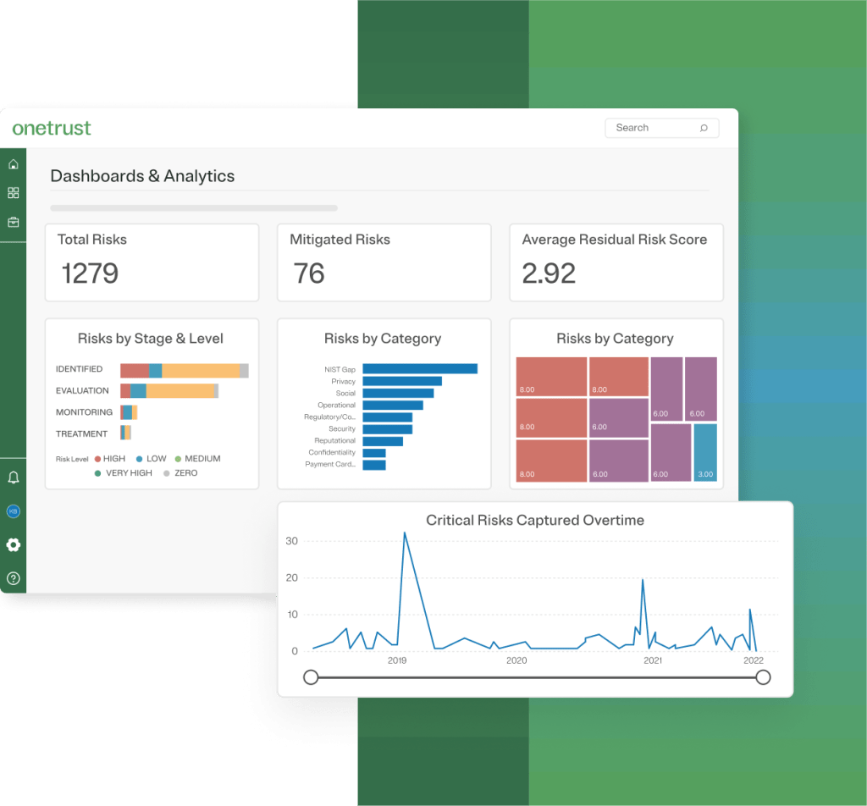Viewport: 867px width, 806px height.
Task: Toggle the ZERO risk level legend item
Action: click(x=180, y=473)
